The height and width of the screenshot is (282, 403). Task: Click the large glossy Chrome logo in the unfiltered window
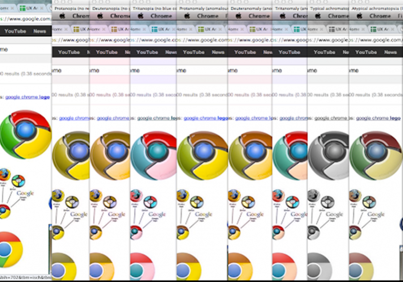pos(26,135)
